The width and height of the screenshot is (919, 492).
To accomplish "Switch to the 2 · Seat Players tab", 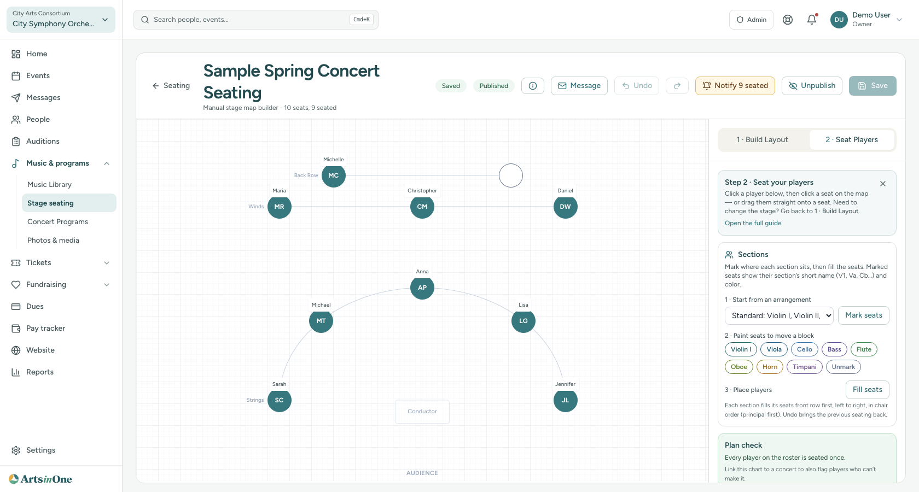I will 852,140.
